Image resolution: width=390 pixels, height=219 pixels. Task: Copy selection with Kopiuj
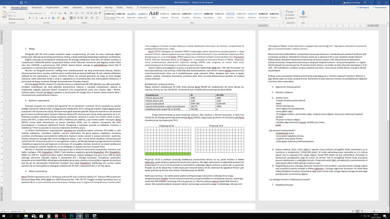pyautogui.click(x=12, y=16)
